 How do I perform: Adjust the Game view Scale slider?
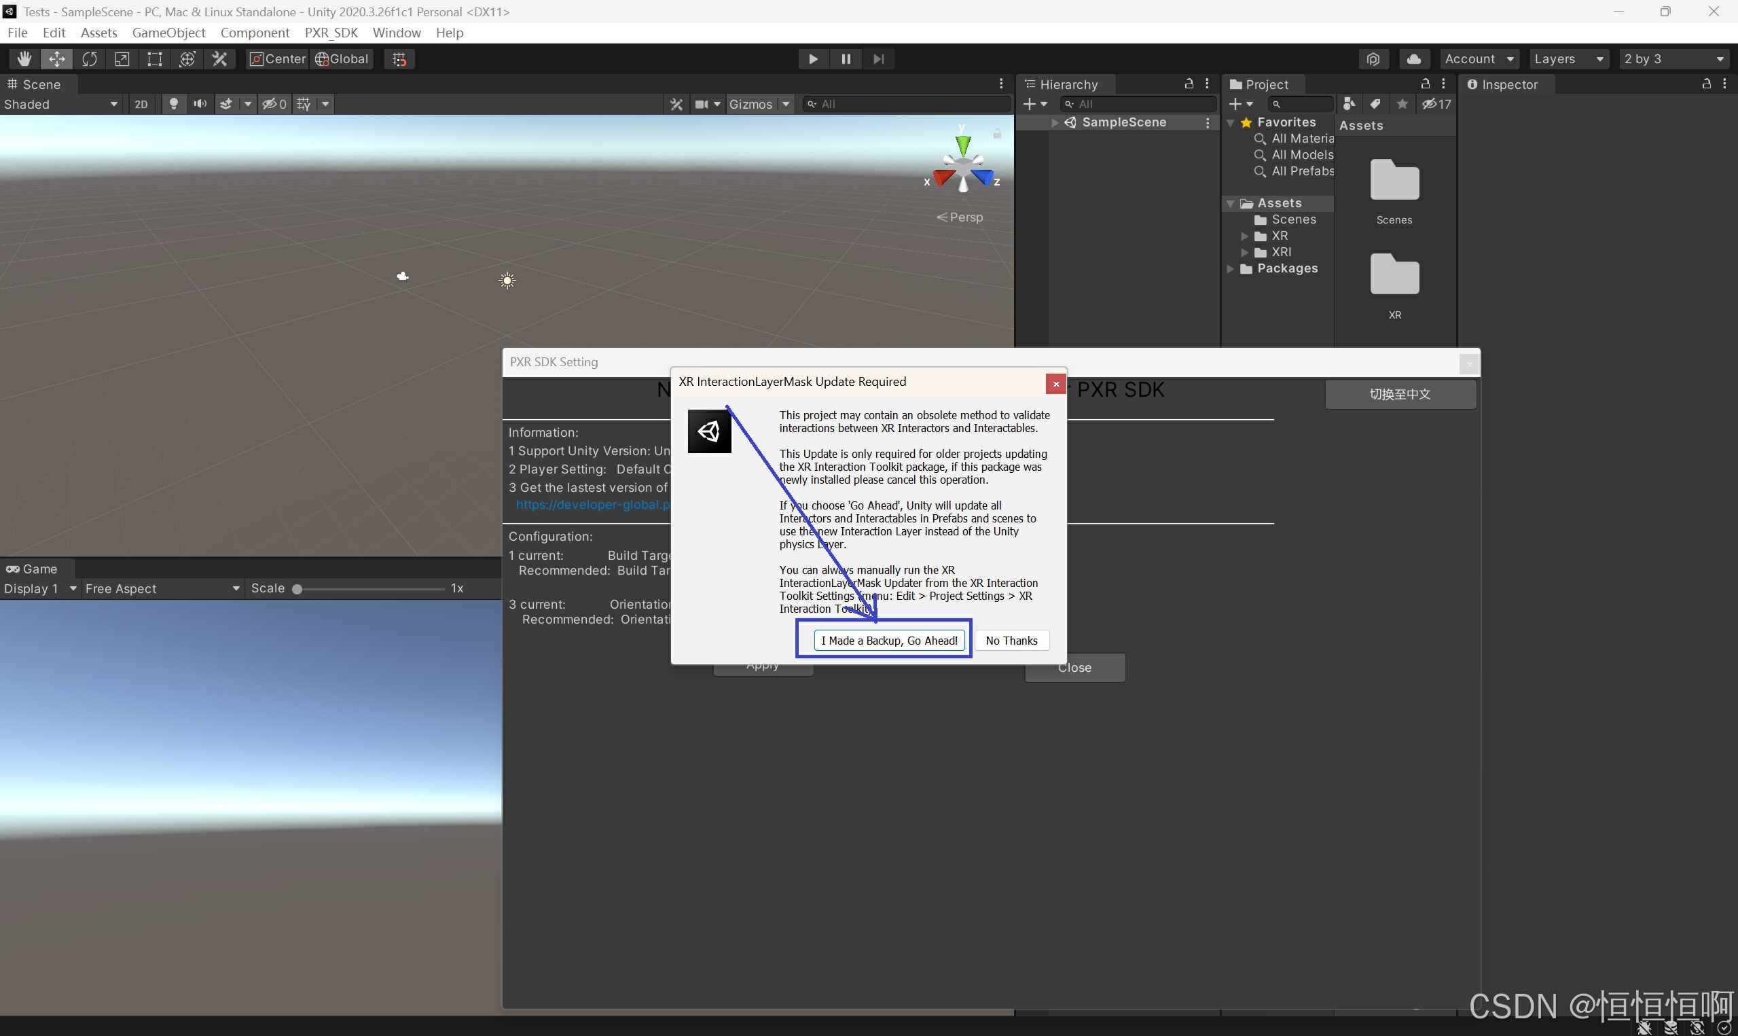pyautogui.click(x=298, y=588)
